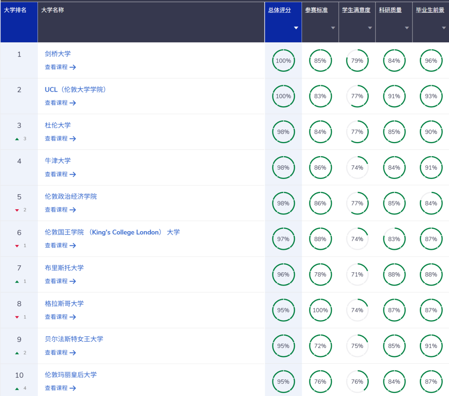
Task: Sort by the 科研质量 column header
Action: (x=390, y=10)
